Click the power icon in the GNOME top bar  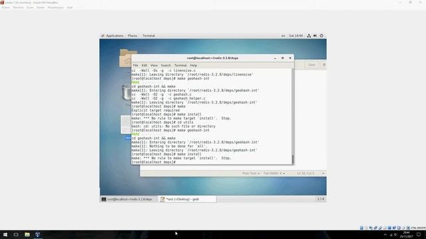coord(321,36)
